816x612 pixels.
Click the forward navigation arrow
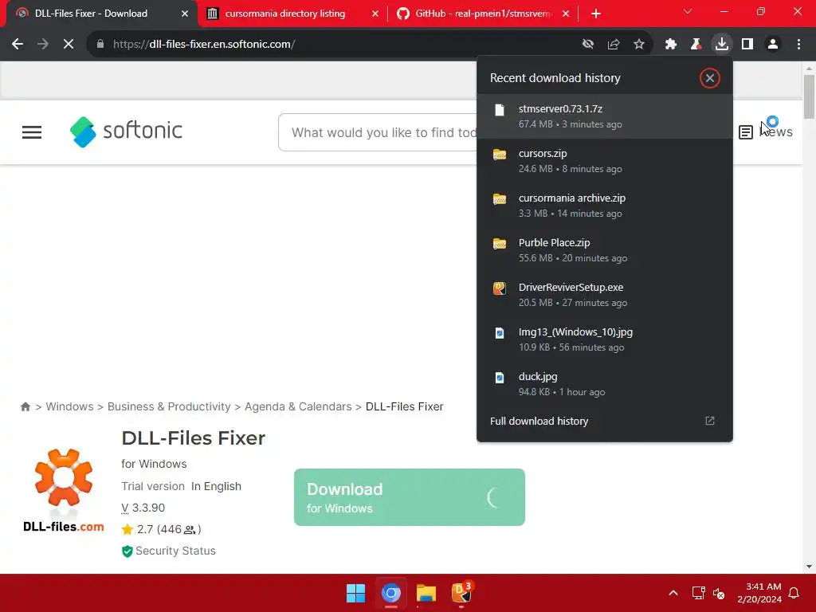[x=43, y=45]
